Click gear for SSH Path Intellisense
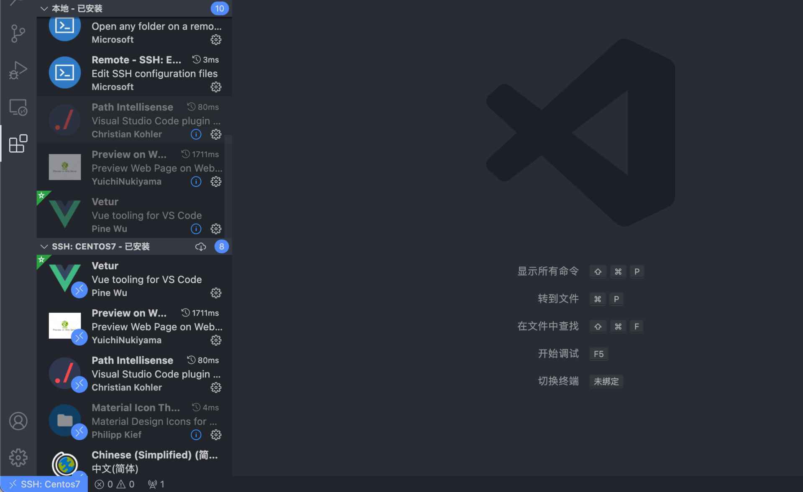 216,387
